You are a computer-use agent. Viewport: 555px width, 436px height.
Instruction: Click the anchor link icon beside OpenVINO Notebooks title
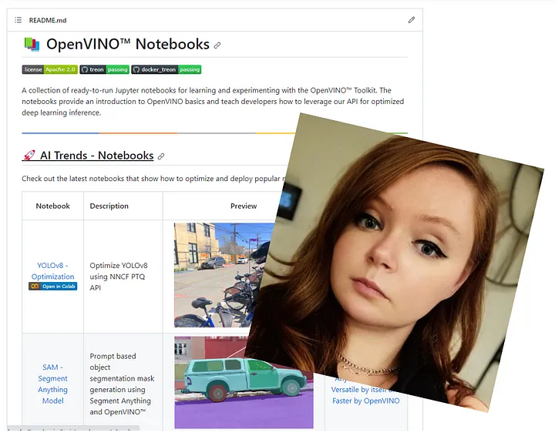[x=217, y=45]
